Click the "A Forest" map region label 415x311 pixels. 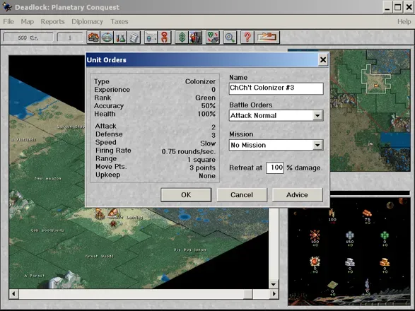click(x=35, y=276)
